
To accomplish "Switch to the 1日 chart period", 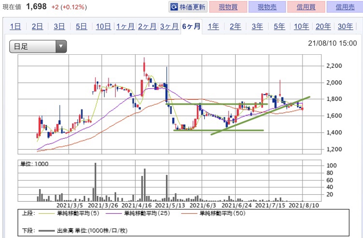I will [15, 27].
